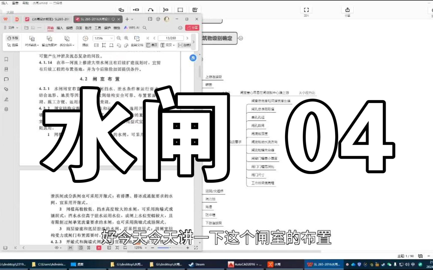The height and width of the screenshot is (270, 433).
Task: Click the search magnifier in WPS menu bar
Action: (x=145, y=28)
